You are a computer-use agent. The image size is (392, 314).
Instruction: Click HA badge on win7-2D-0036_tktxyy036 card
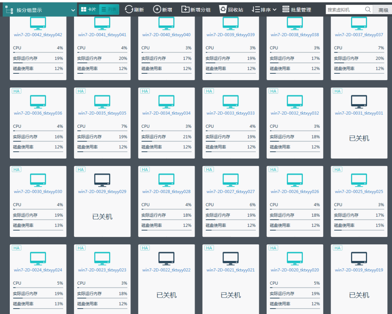(16, 91)
